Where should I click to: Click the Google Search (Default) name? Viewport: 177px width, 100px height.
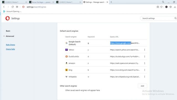tap(74, 43)
